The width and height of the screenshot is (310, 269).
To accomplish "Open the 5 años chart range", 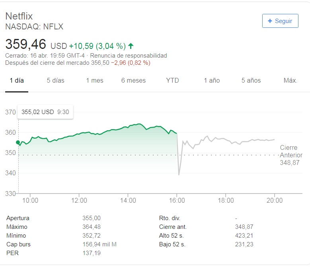I will click(x=251, y=80).
